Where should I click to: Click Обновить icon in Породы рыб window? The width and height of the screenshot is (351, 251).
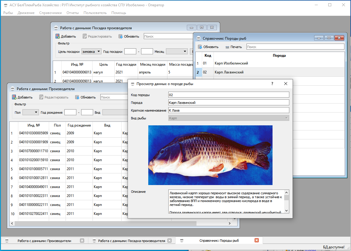(x=200, y=47)
